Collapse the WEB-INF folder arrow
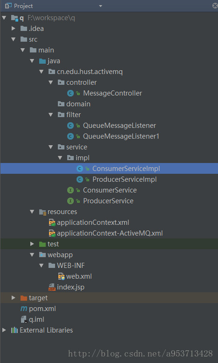 (x=42, y=266)
